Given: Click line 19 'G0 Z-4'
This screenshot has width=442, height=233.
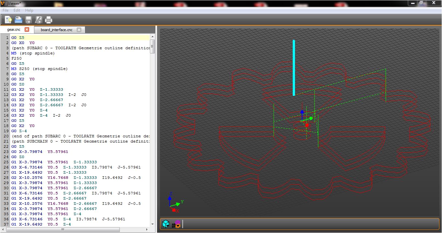Looking at the screenshot, I should (x=19, y=131).
